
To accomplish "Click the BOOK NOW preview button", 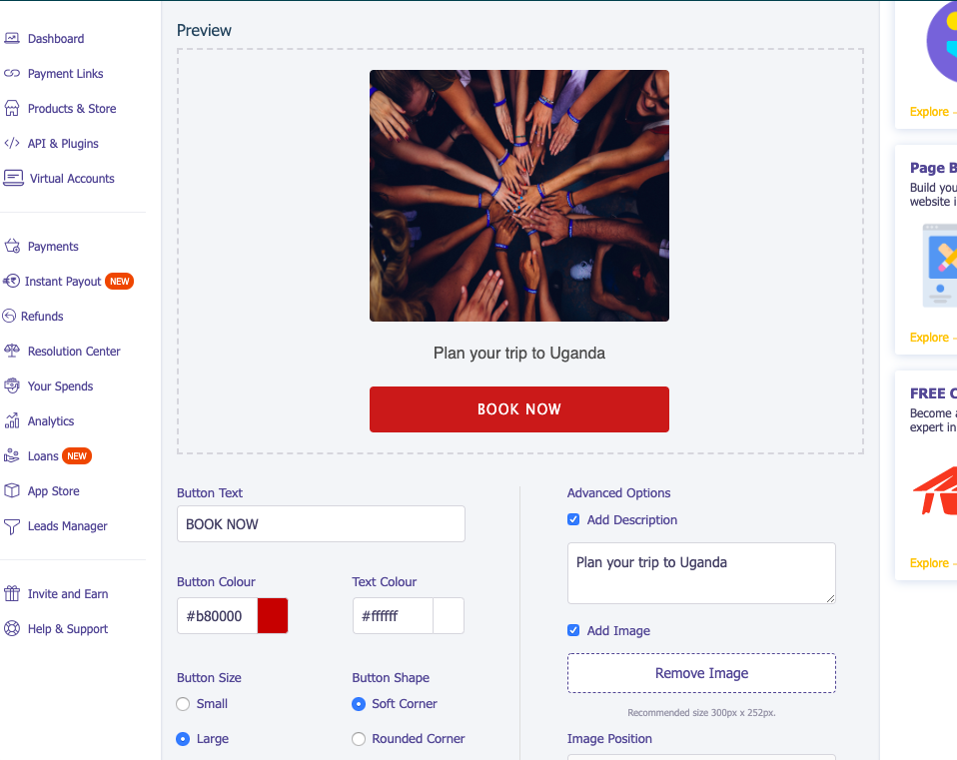I will click(519, 409).
